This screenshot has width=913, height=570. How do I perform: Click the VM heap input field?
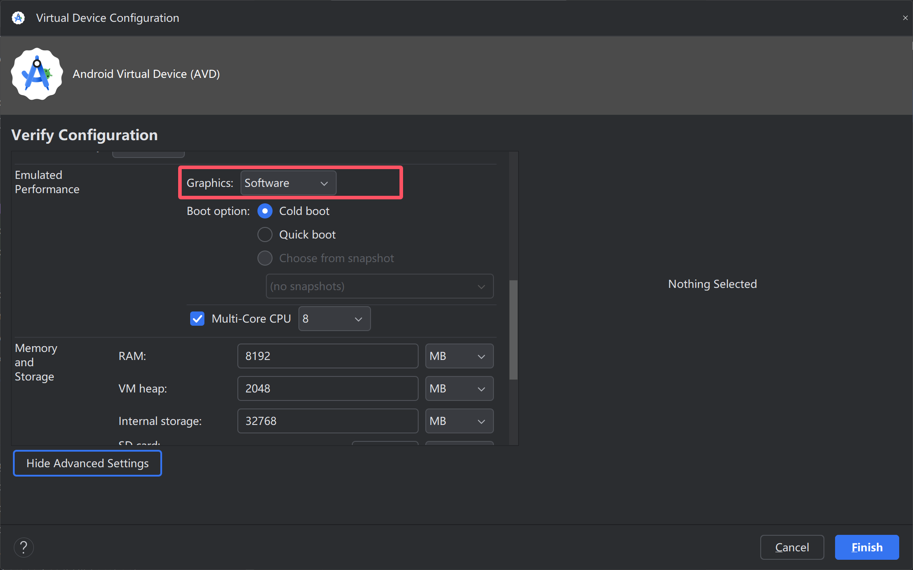click(x=327, y=388)
